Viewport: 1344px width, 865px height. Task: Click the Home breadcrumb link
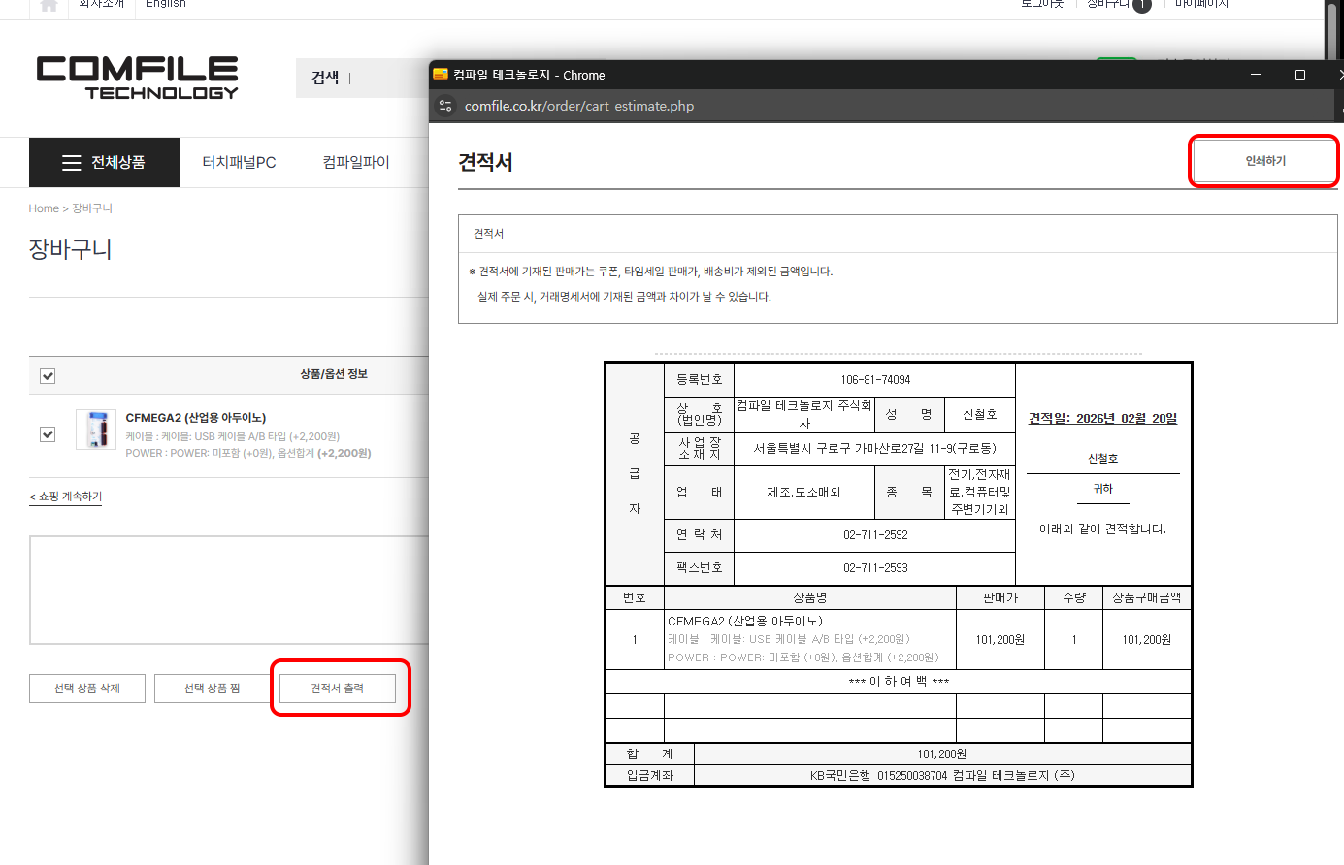pyautogui.click(x=44, y=208)
